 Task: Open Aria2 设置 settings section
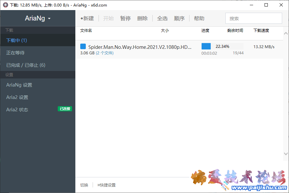(17, 97)
